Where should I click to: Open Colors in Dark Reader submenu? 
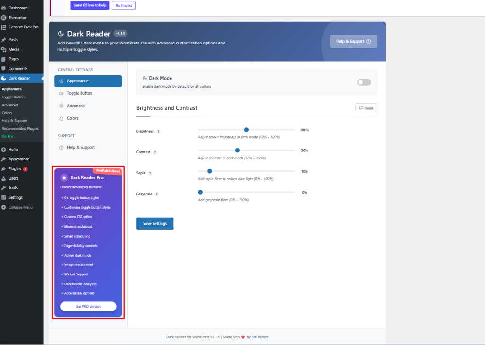pos(7,113)
